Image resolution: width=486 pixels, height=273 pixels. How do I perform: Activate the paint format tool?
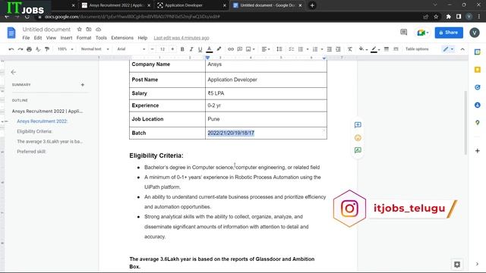tap(47, 49)
